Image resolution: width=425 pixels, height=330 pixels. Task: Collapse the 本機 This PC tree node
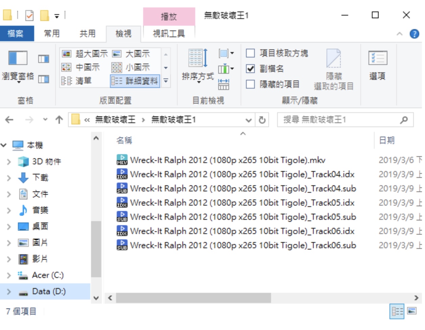click(x=4, y=145)
